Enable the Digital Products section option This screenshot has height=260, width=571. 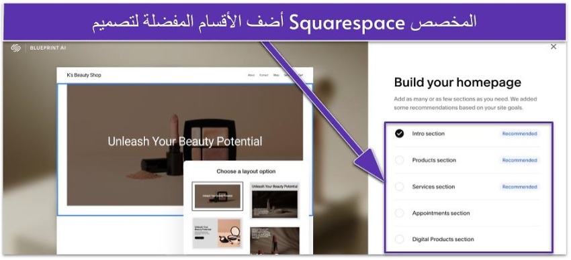click(400, 239)
